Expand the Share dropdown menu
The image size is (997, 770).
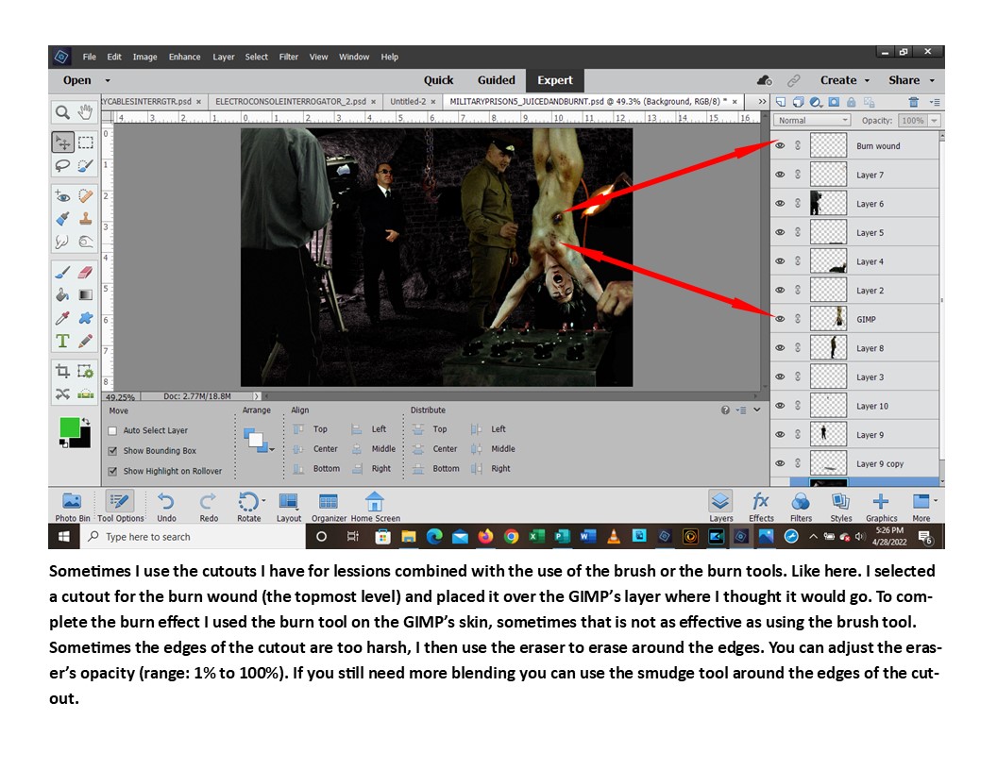910,80
